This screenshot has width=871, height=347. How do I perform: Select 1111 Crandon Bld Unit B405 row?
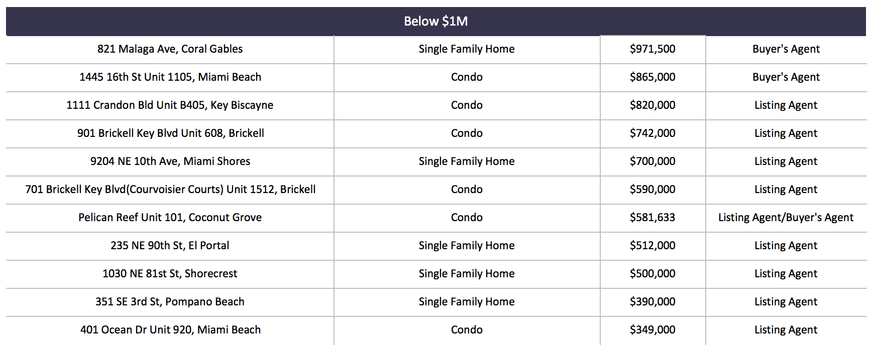click(x=435, y=105)
